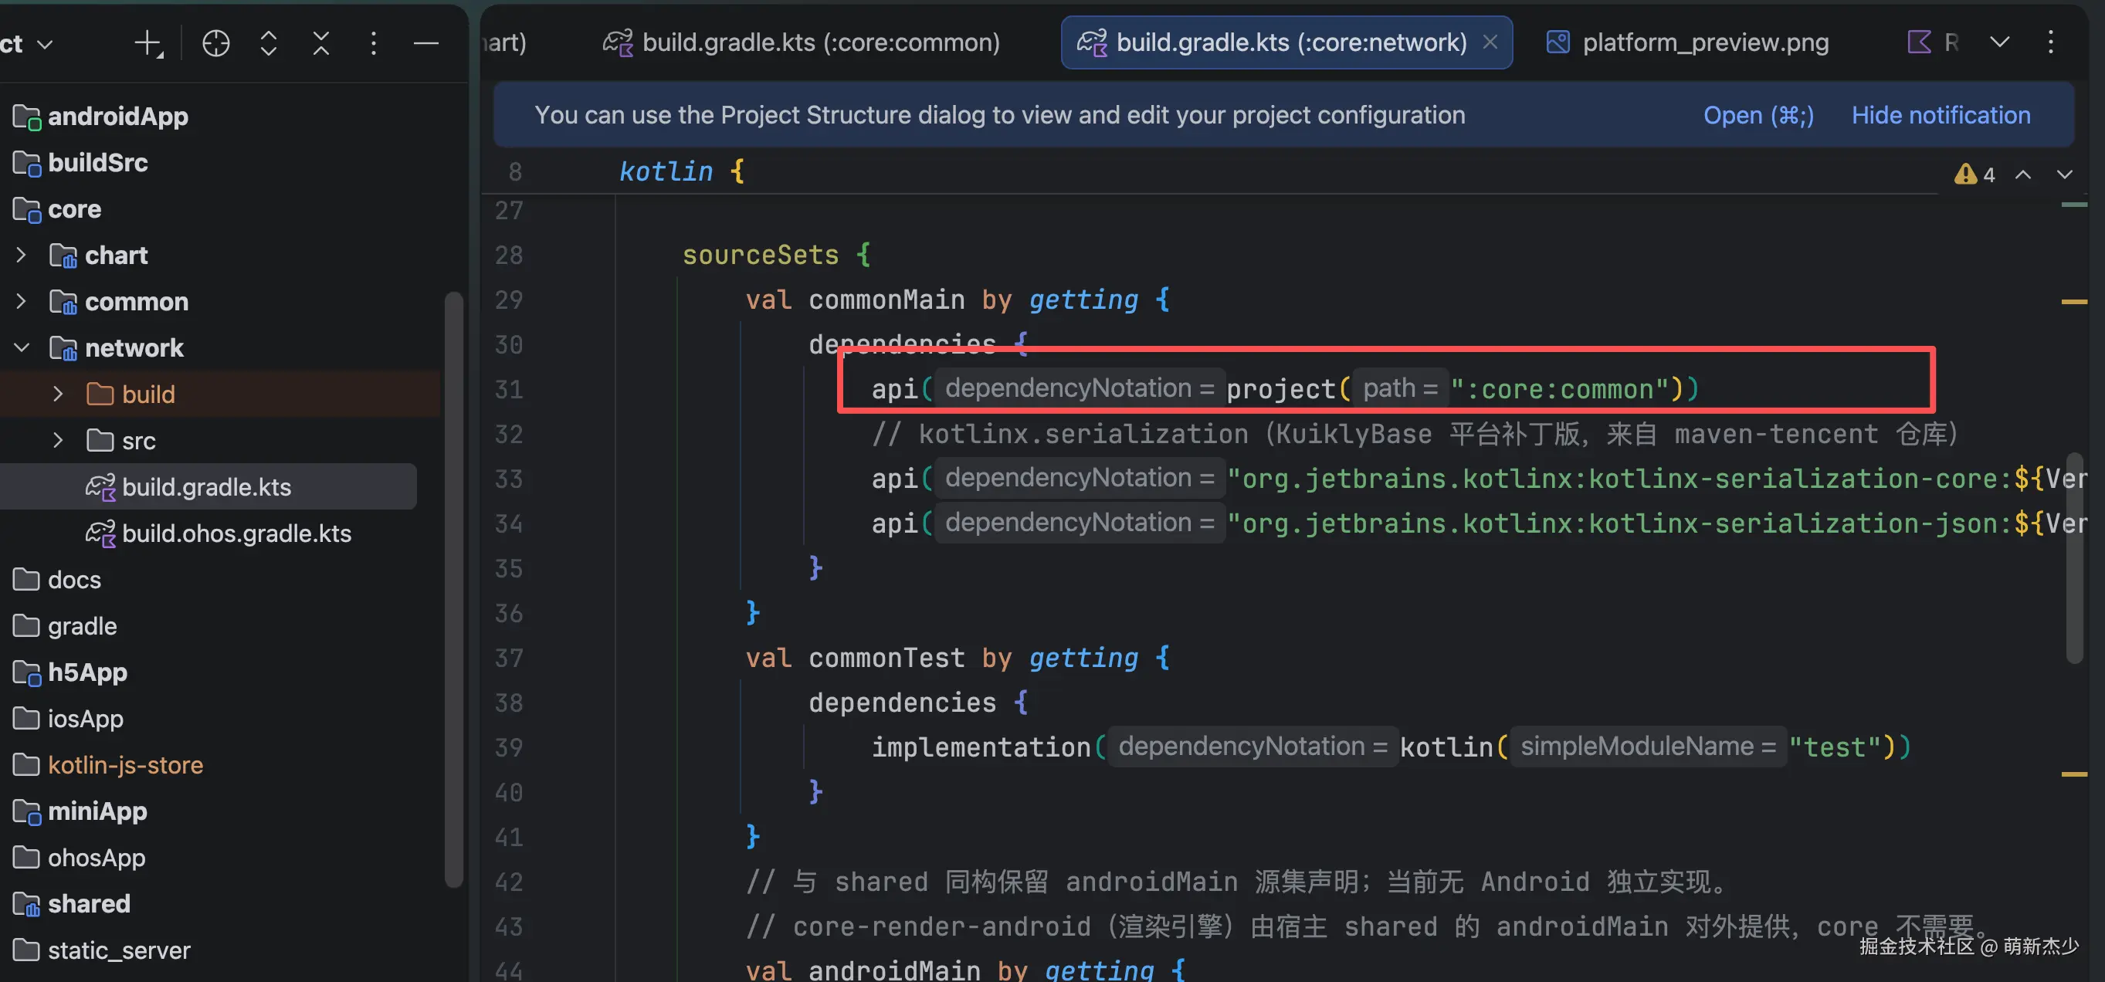
Task: Open build.ohos.gradle.kts file
Action: [219, 533]
